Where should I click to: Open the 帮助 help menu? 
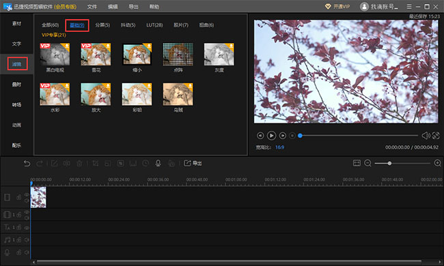pyautogui.click(x=154, y=7)
